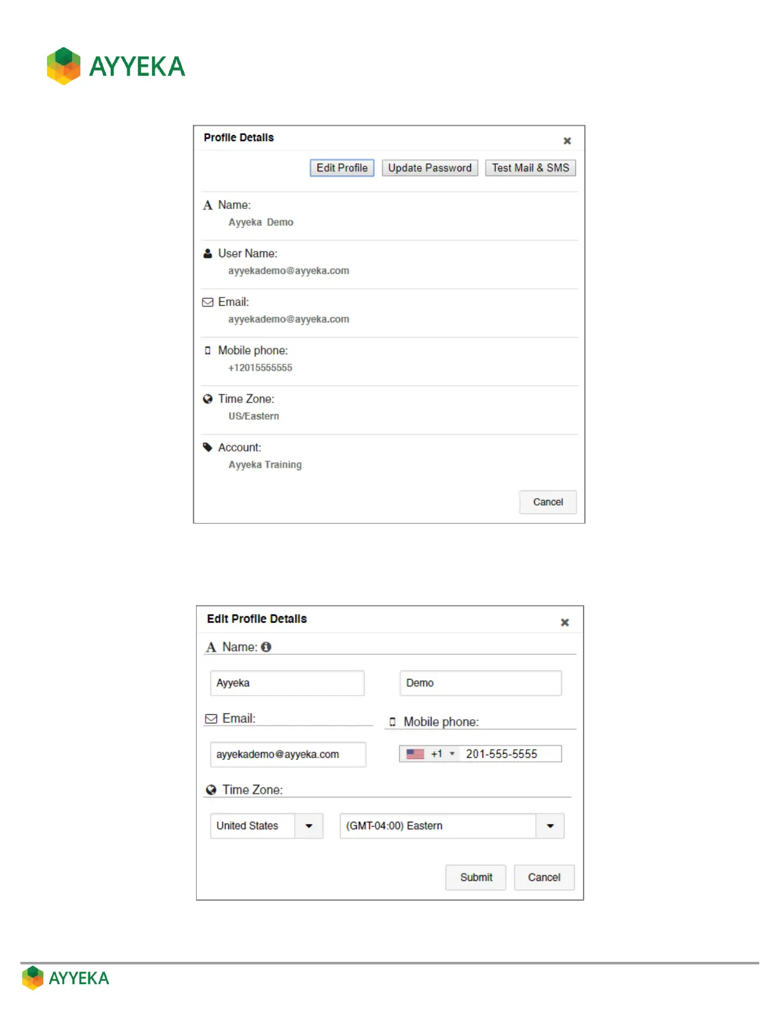Click the email input field

288,754
